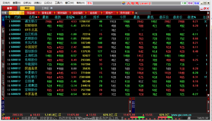The height and width of the screenshot is (121, 212).
Task: Sort by the 总手 column header
Action: pyautogui.click(x=83, y=17)
